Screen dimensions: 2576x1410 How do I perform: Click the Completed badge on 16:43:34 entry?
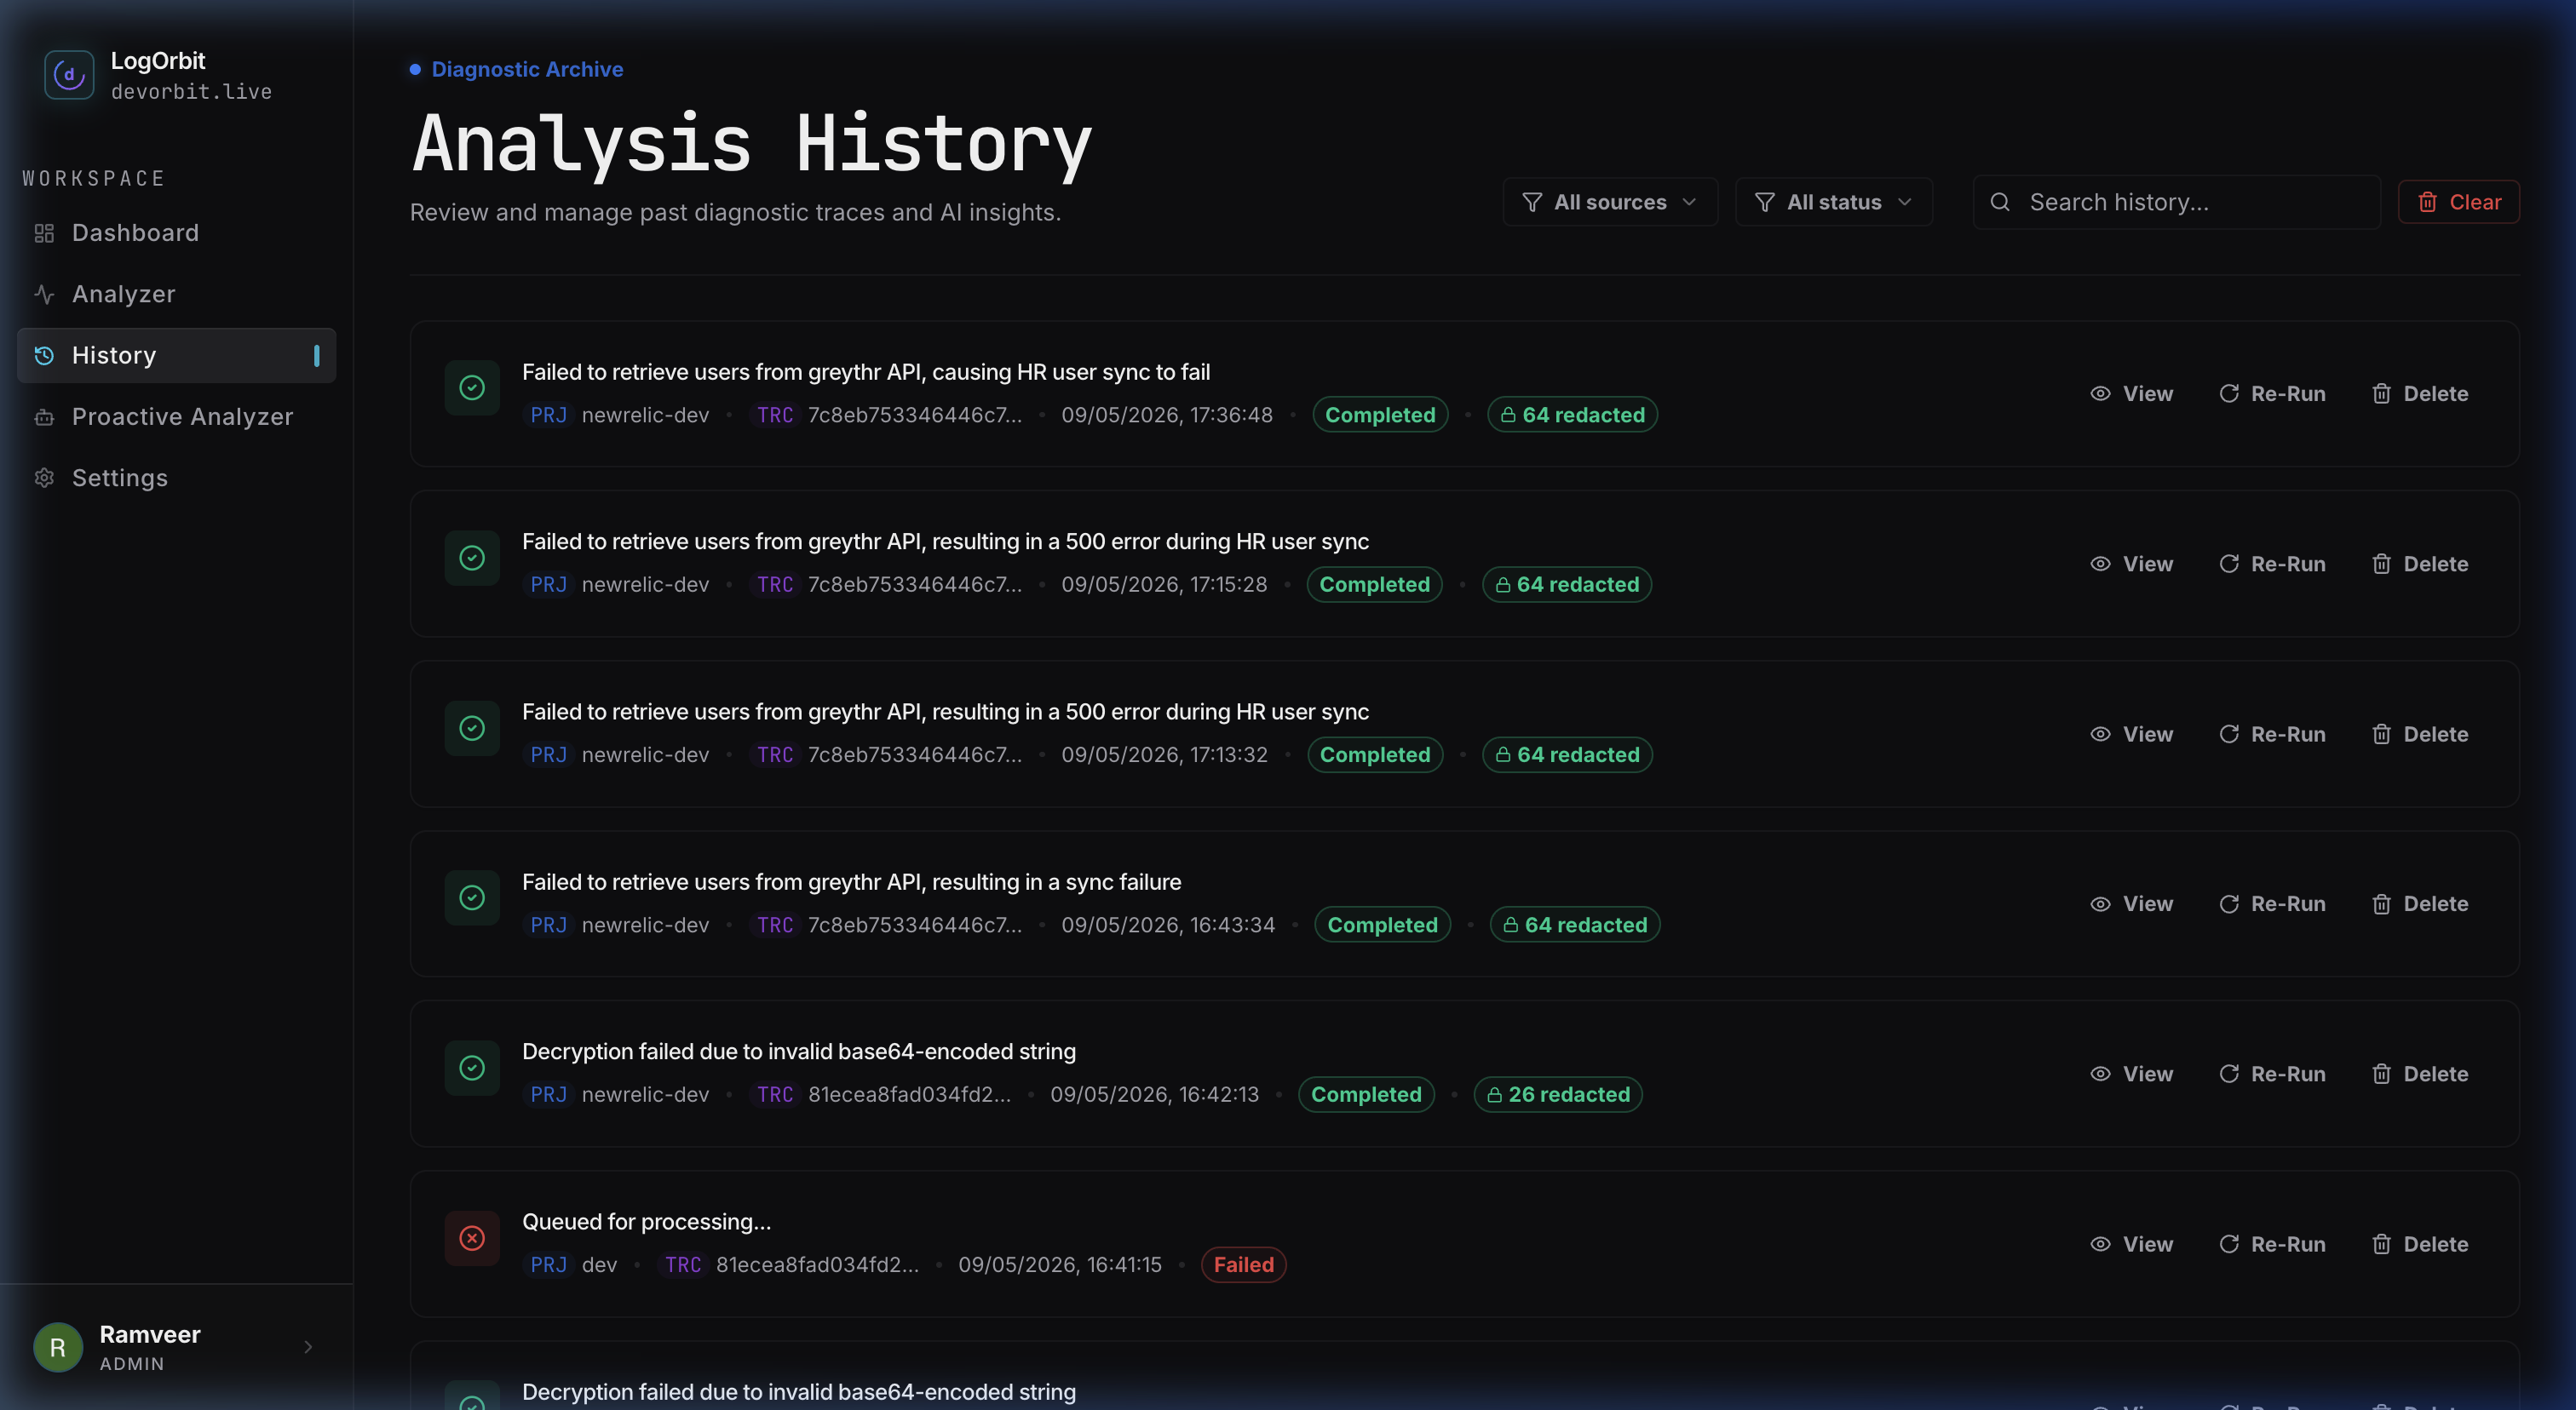click(1382, 925)
